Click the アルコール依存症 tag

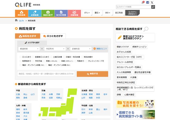[125, 62]
